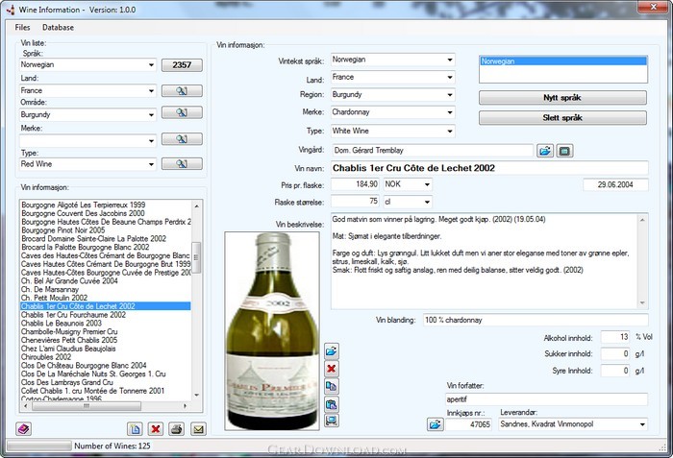Image resolution: width=673 pixels, height=458 pixels.
Task: Click the Sukker innhold value field
Action: coord(615,353)
